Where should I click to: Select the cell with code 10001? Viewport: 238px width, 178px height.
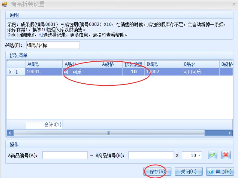click(44, 72)
